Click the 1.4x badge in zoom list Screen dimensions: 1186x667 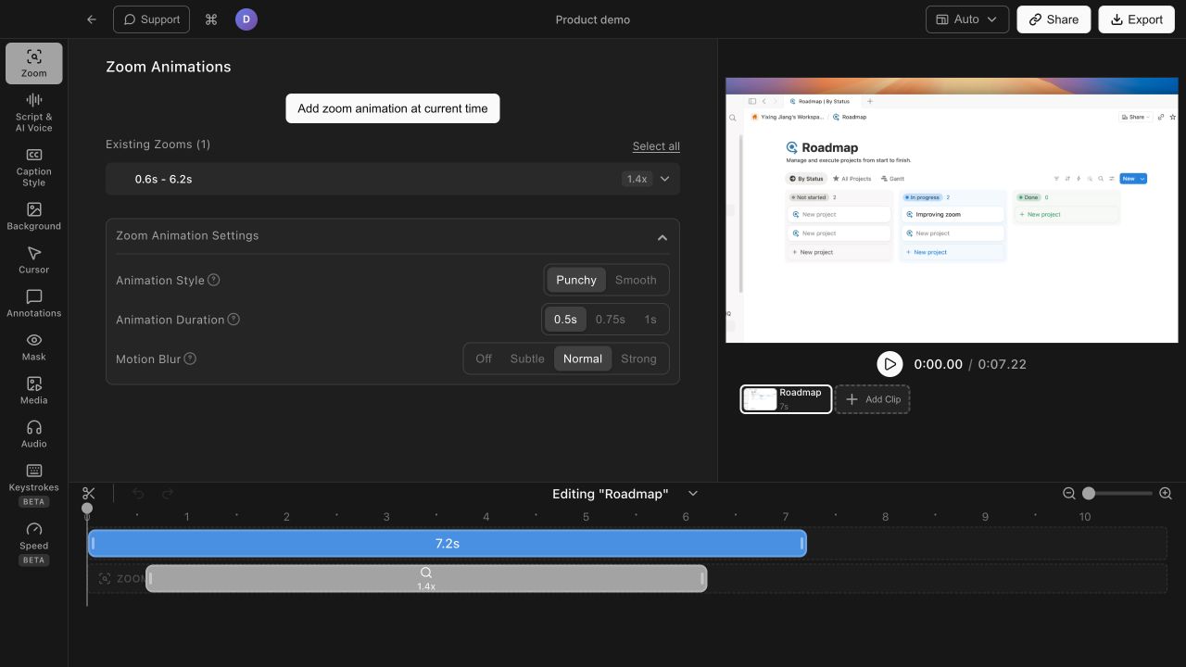(x=637, y=179)
